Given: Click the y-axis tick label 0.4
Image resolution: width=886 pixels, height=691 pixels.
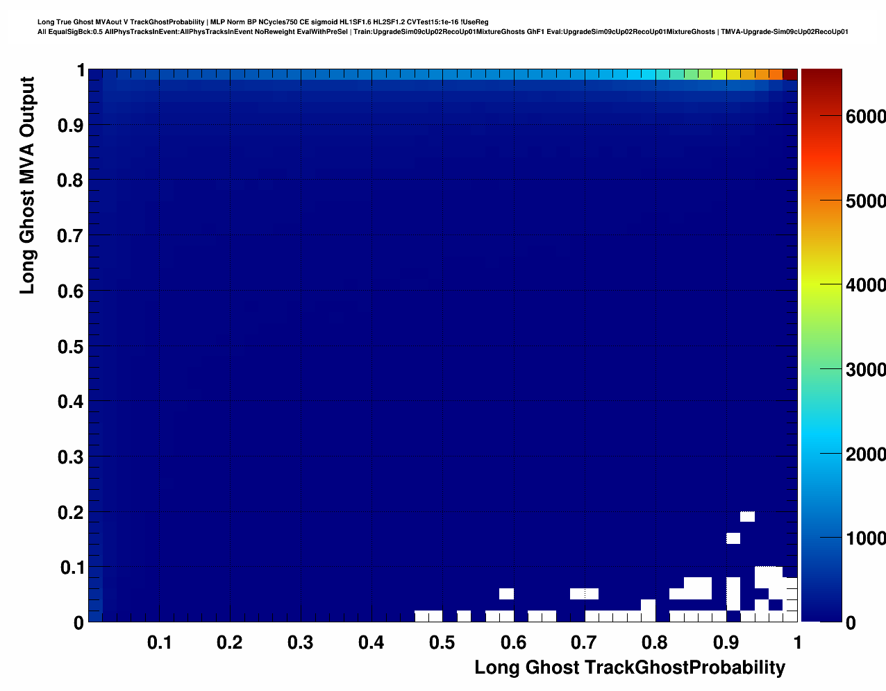Looking at the screenshot, I should click(x=71, y=402).
